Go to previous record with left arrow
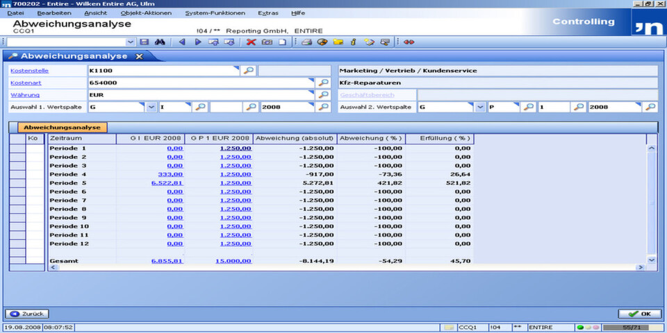This screenshot has width=667, height=333. point(182,42)
